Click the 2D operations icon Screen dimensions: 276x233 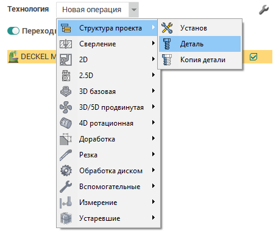tap(66, 60)
